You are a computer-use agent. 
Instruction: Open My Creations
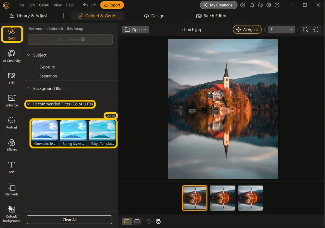point(218,5)
